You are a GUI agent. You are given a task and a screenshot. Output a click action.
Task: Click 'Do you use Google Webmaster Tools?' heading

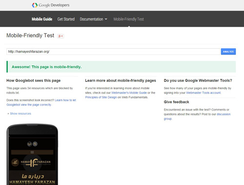(198, 80)
